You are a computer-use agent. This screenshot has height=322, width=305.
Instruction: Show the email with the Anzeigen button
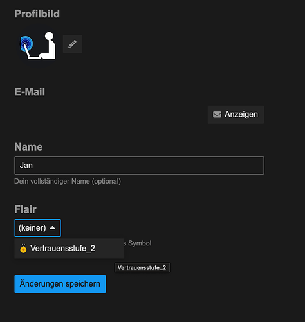tap(236, 115)
